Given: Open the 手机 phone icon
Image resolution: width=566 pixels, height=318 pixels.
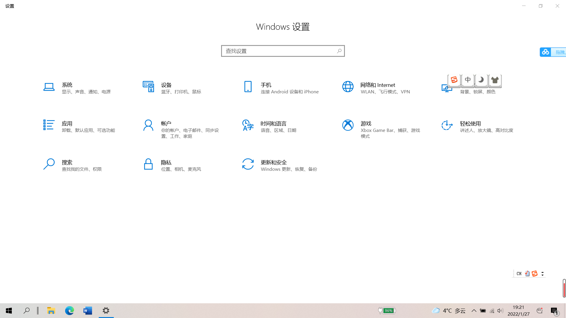Looking at the screenshot, I should point(248,87).
